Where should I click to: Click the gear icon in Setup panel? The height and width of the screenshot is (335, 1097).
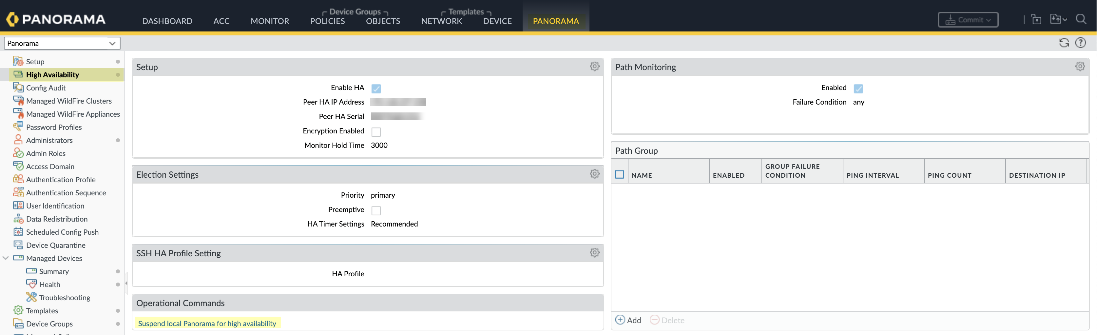click(594, 67)
